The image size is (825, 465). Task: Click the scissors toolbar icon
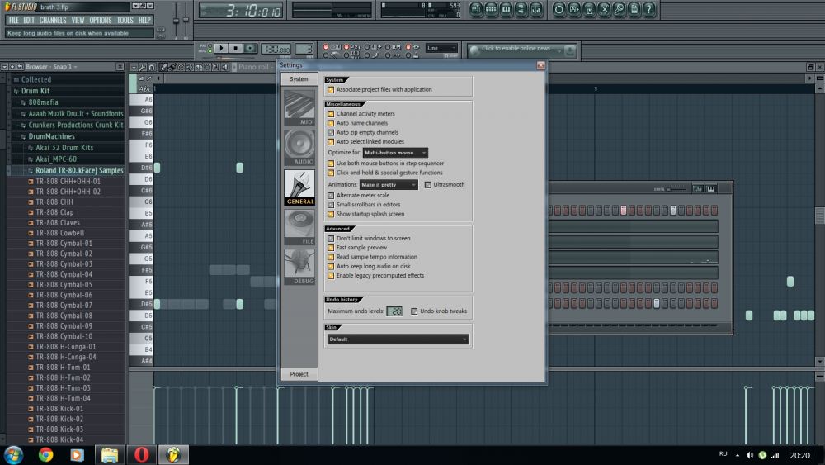(604, 9)
